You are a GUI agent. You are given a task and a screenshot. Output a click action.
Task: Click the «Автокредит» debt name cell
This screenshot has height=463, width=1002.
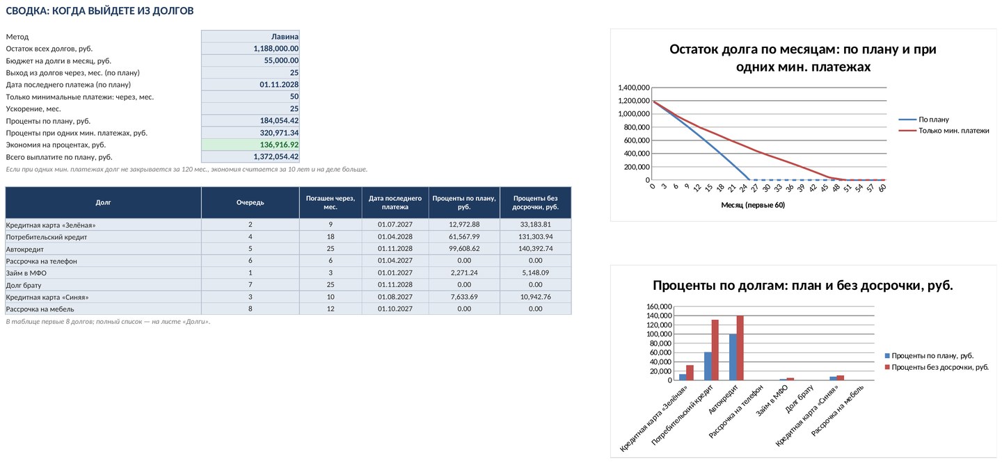point(103,249)
